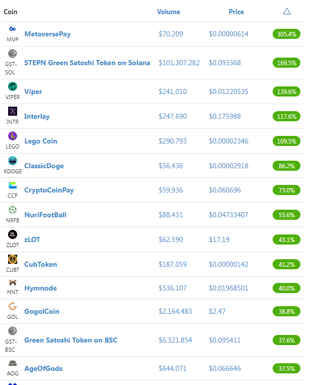310x385 pixels.
Task: Click the zLOT black circular icon
Action: 13,234
